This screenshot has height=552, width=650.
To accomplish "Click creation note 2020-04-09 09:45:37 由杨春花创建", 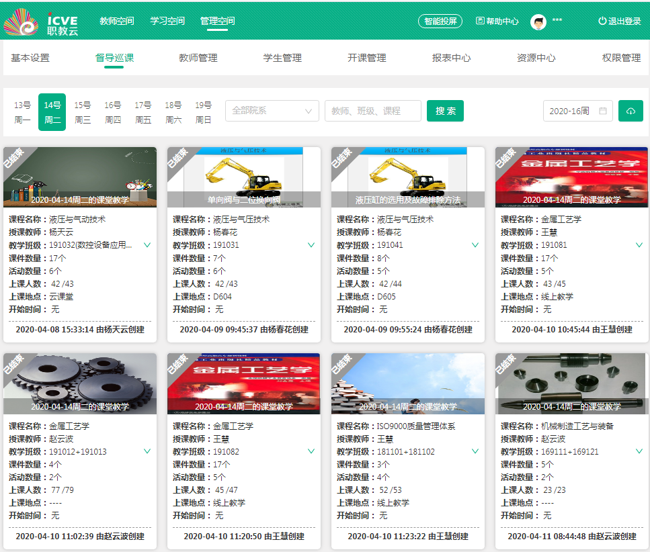I will 244,330.
